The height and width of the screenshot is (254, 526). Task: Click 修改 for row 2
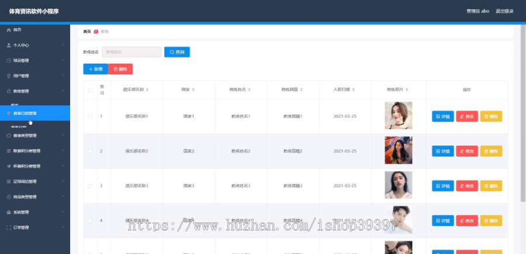(467, 151)
